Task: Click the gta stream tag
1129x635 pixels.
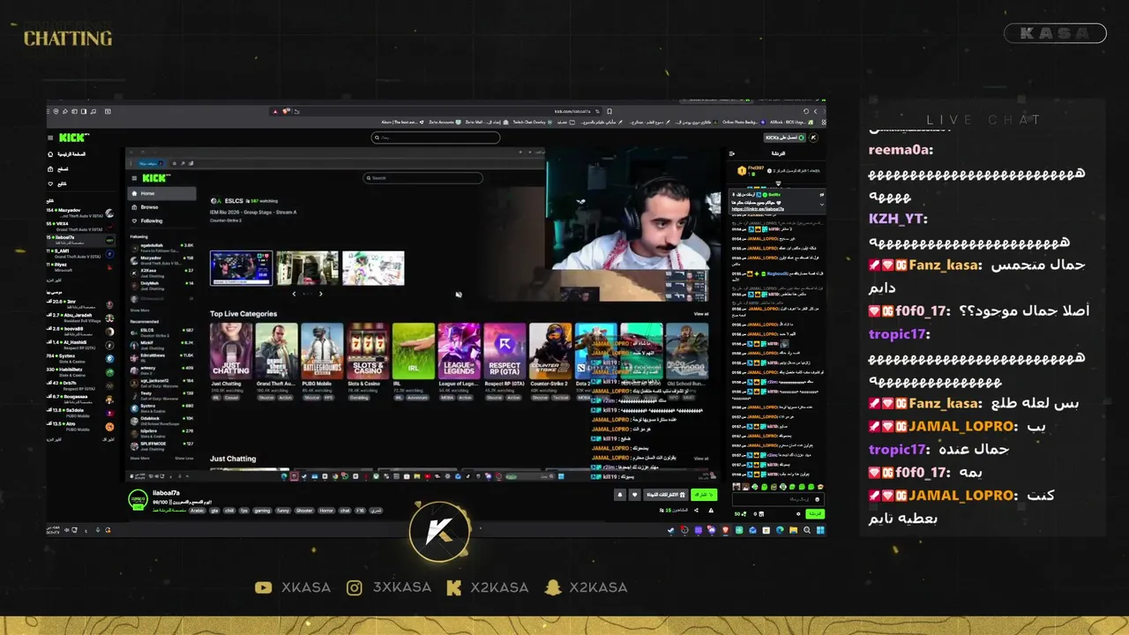Action: coord(214,511)
